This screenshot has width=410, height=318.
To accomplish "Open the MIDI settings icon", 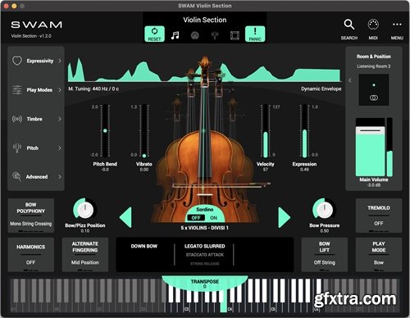I will pyautogui.click(x=373, y=25).
